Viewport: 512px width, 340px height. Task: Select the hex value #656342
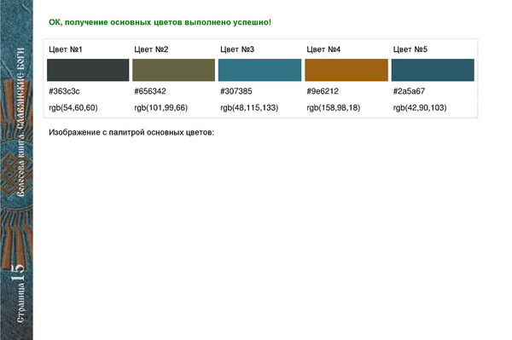[x=150, y=91]
